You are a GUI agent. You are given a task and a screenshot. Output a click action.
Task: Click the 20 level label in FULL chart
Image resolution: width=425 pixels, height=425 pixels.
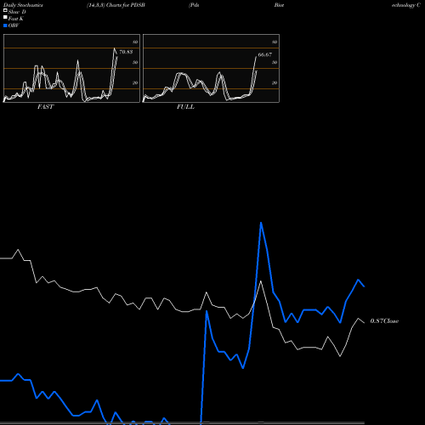point(275,82)
